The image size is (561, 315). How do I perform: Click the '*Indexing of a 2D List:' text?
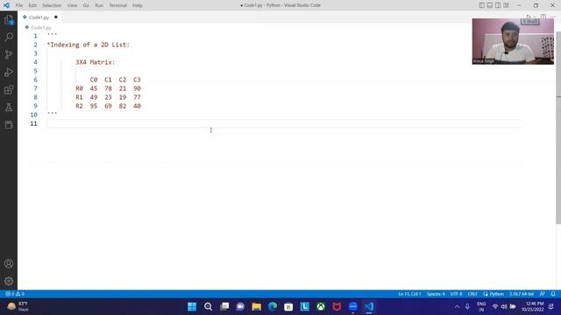coord(89,45)
